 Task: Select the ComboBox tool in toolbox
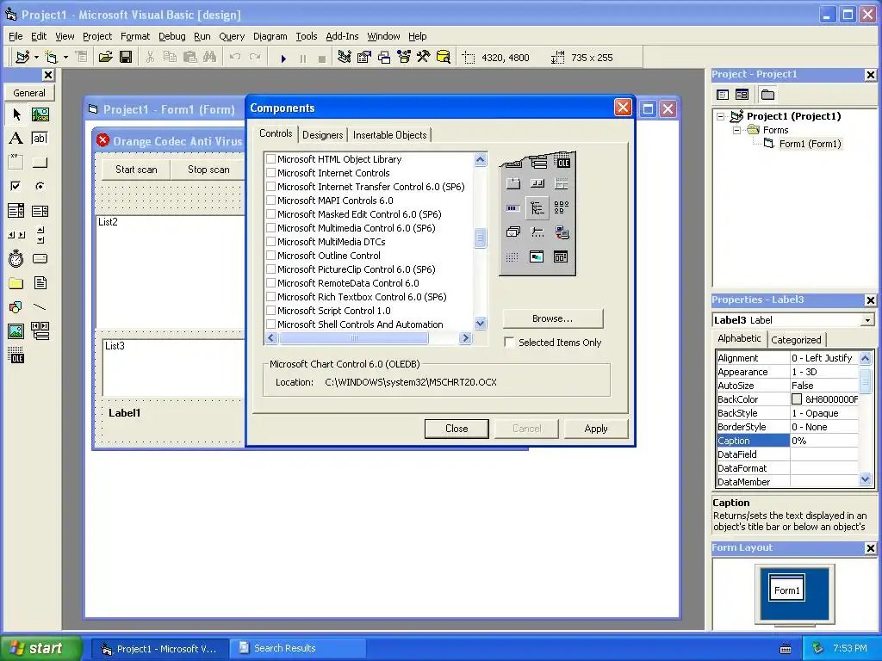[16, 211]
